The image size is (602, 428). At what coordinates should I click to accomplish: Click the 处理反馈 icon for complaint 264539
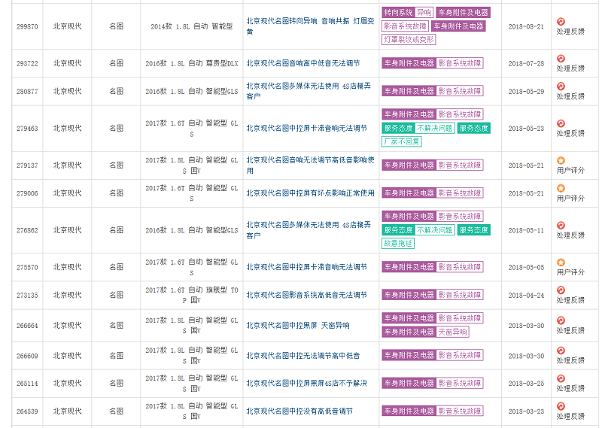pos(561,406)
